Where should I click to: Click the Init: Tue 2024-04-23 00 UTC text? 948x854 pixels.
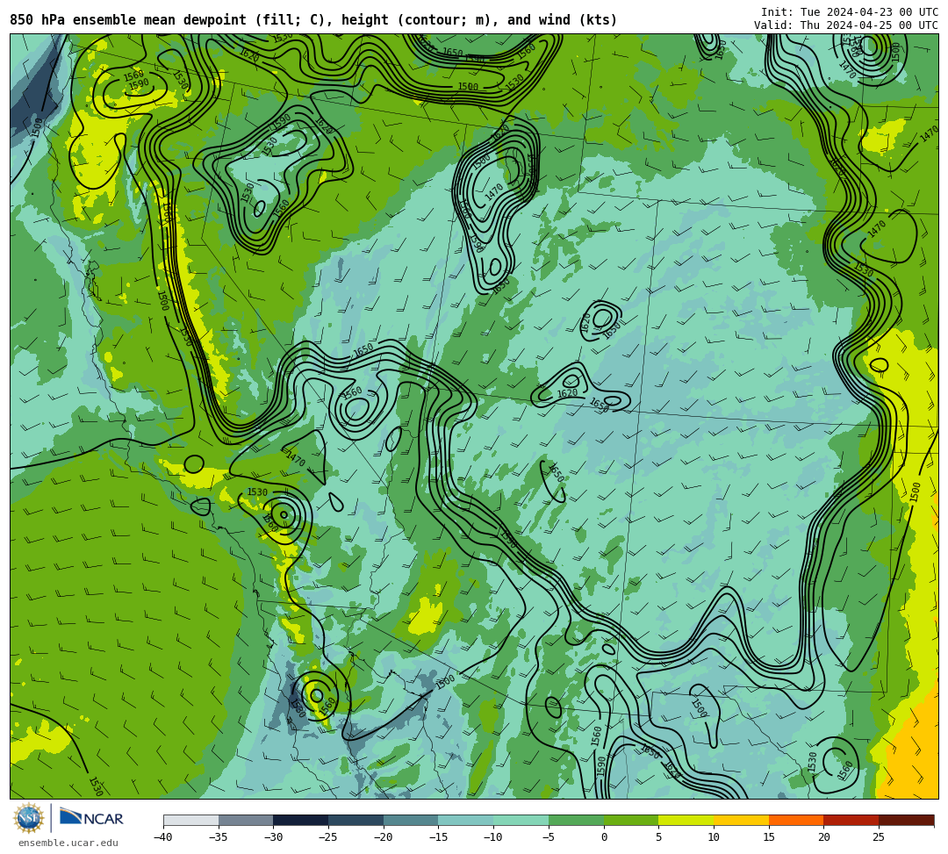tap(850, 12)
